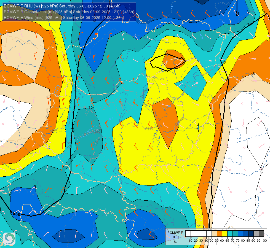Click the legend tick label '80'
270x248 pixels.
coord(243,241)
